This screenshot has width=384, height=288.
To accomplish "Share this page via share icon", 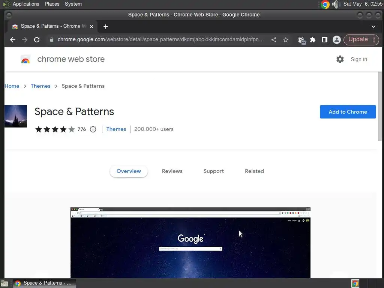I will coord(274,40).
